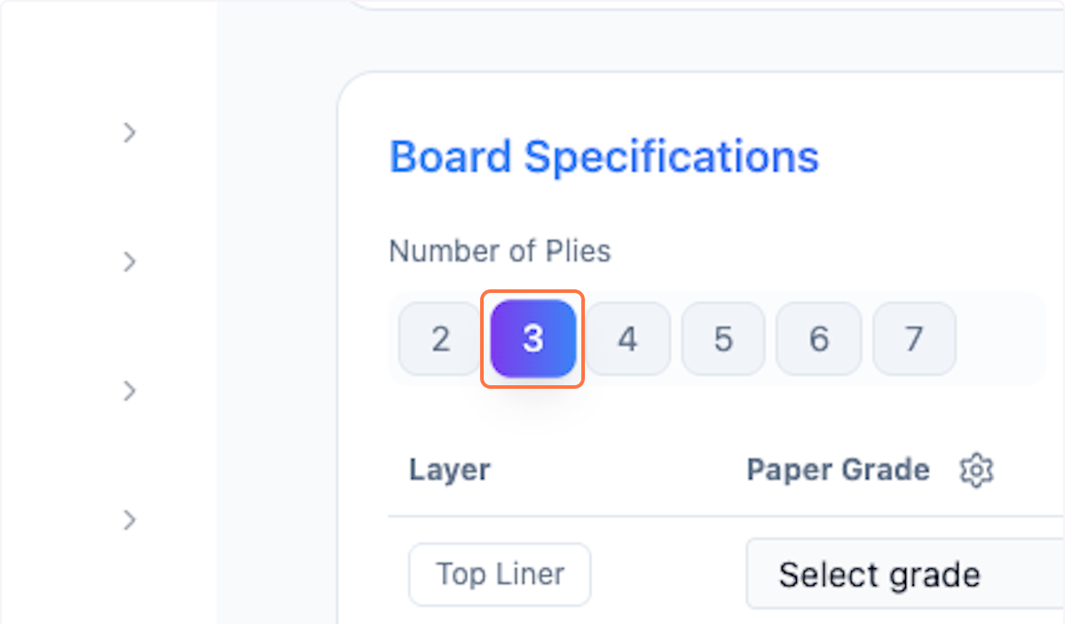This screenshot has height=624, width=1065.
Task: Select 2 as the number of plies
Action: [440, 339]
